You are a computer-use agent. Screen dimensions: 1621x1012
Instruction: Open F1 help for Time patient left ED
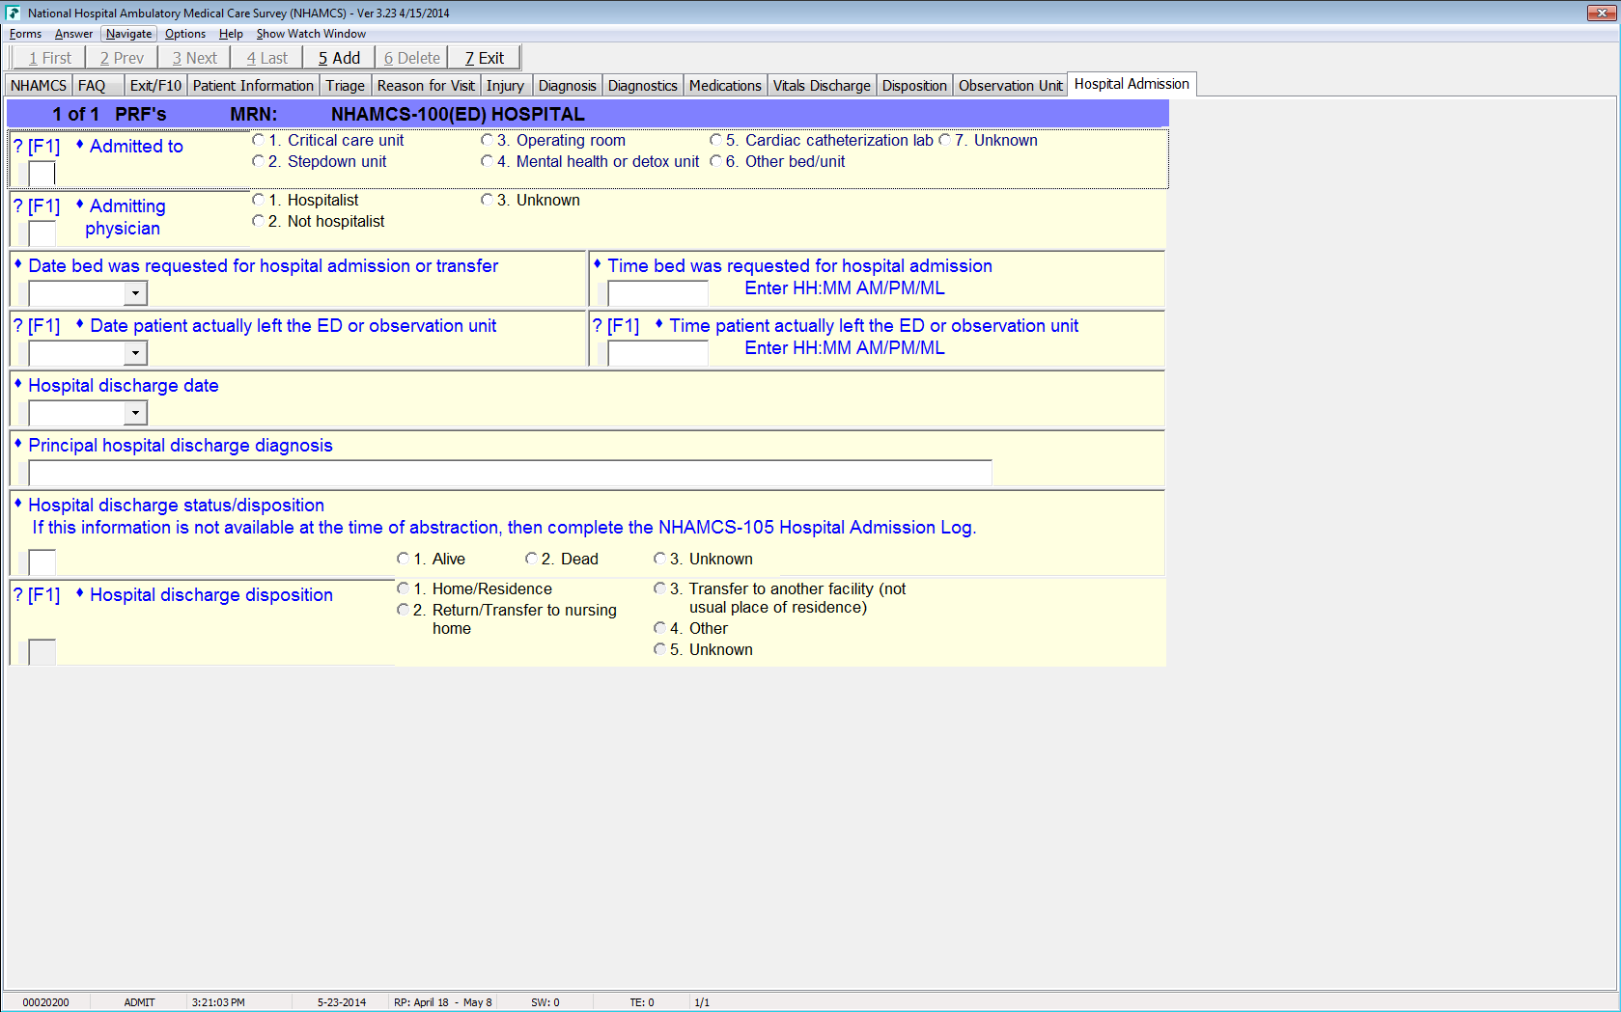[x=617, y=326]
